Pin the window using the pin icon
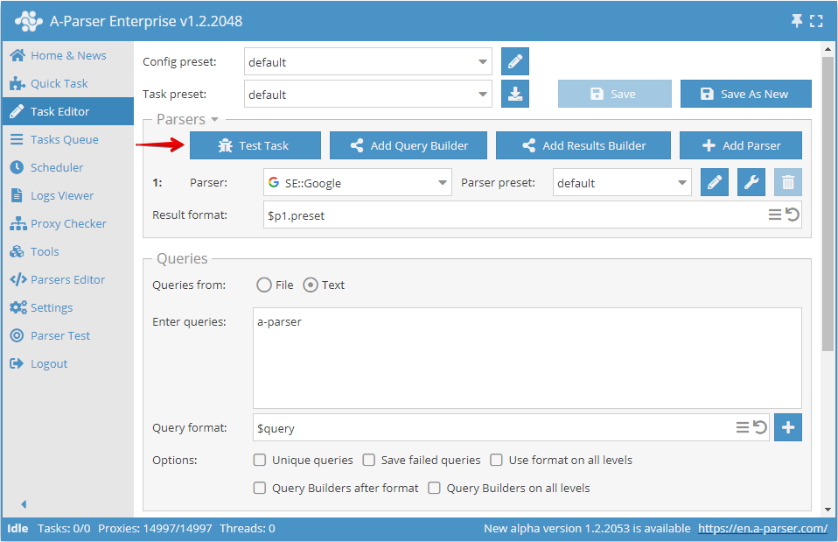Viewport: 838px width, 542px height. 799,19
